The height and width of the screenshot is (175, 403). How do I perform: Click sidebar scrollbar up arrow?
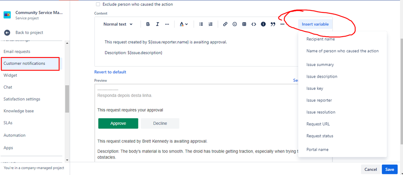[x=67, y=43]
